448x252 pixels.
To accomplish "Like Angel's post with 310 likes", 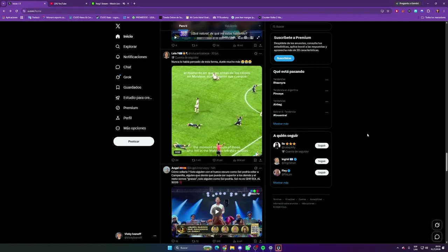I will tap(216, 241).
